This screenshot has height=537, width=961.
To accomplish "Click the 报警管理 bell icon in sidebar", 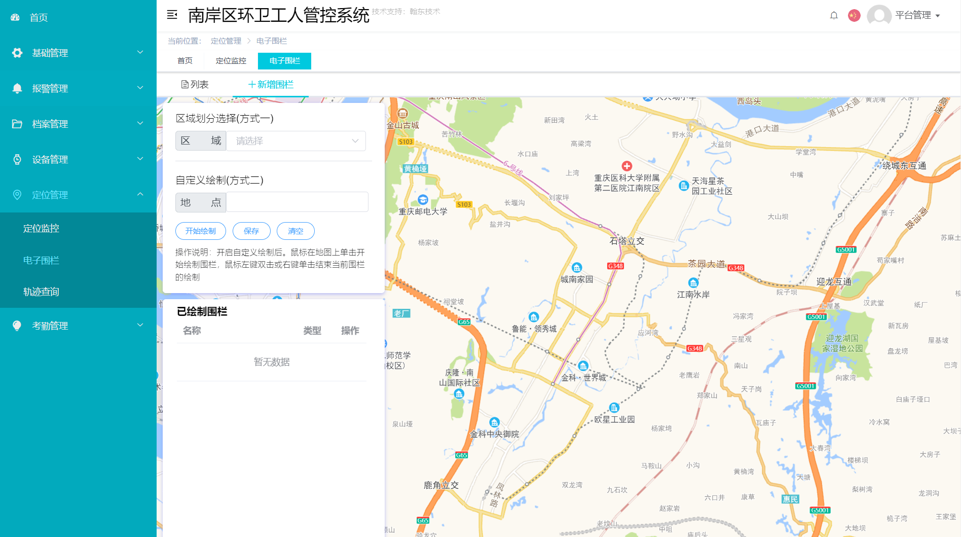I will point(17,88).
